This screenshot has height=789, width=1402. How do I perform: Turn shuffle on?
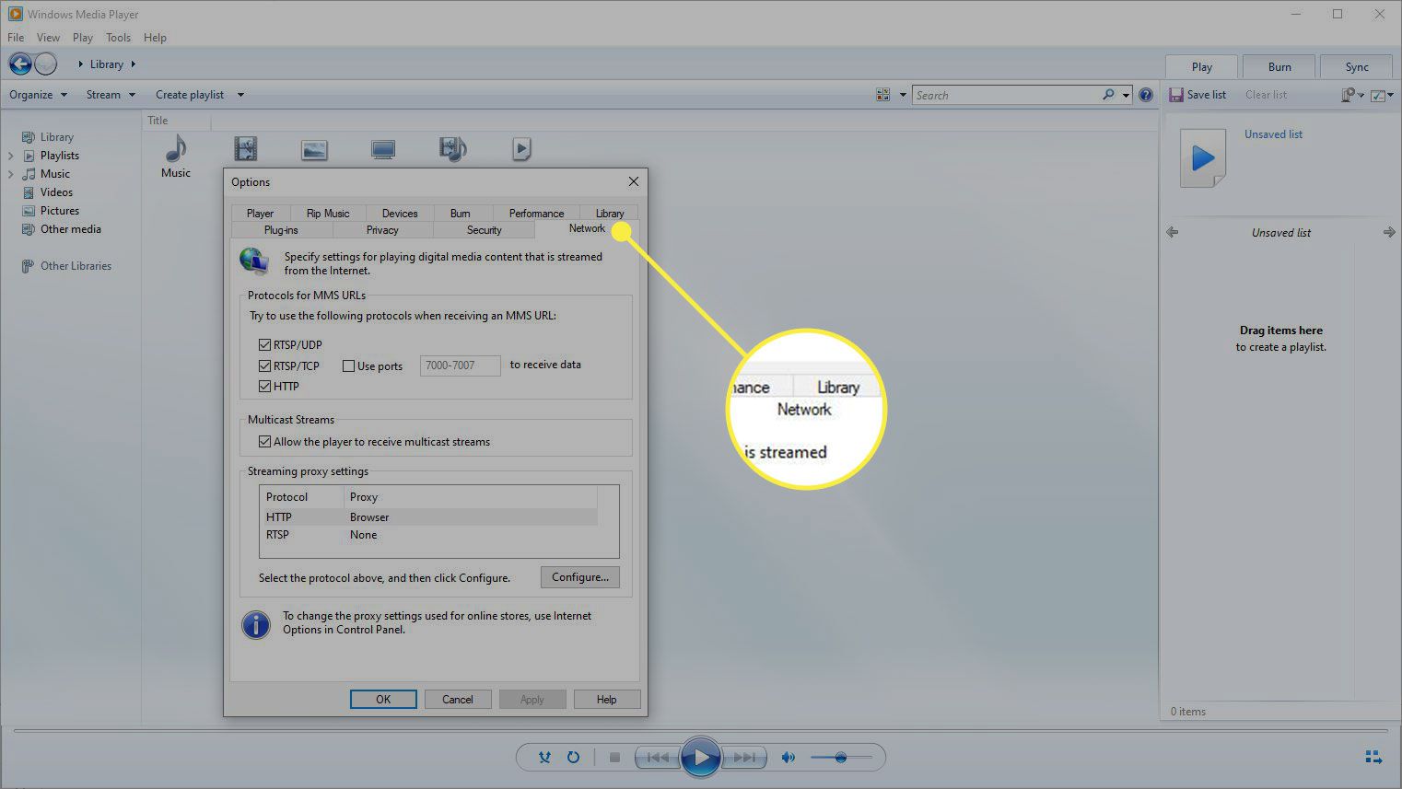(x=544, y=757)
